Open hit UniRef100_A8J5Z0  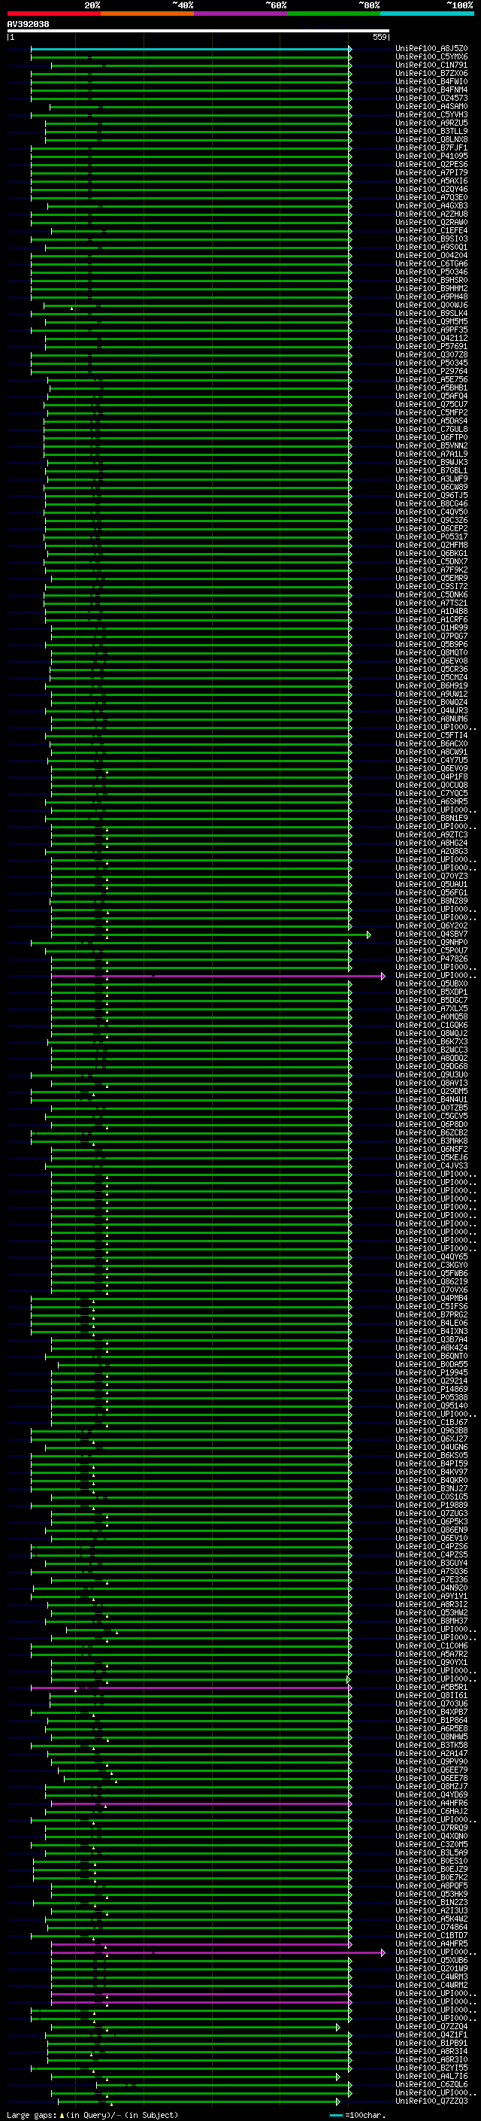click(x=431, y=49)
